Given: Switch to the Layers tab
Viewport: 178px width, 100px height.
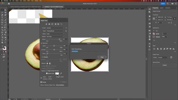Looking at the screenshot, I should click(x=162, y=8).
